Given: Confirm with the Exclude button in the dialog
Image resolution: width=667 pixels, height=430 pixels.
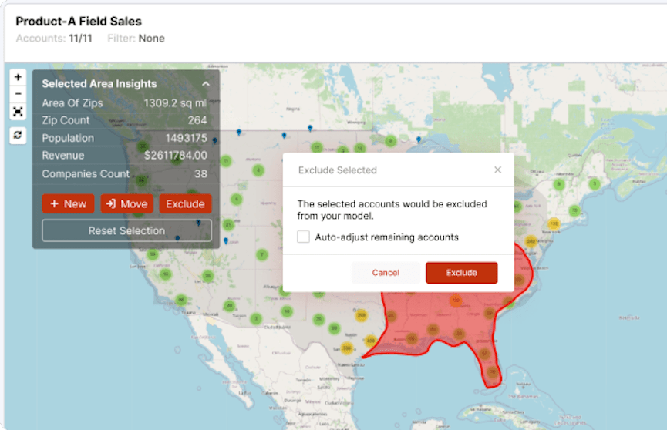Looking at the screenshot, I should [x=461, y=273].
